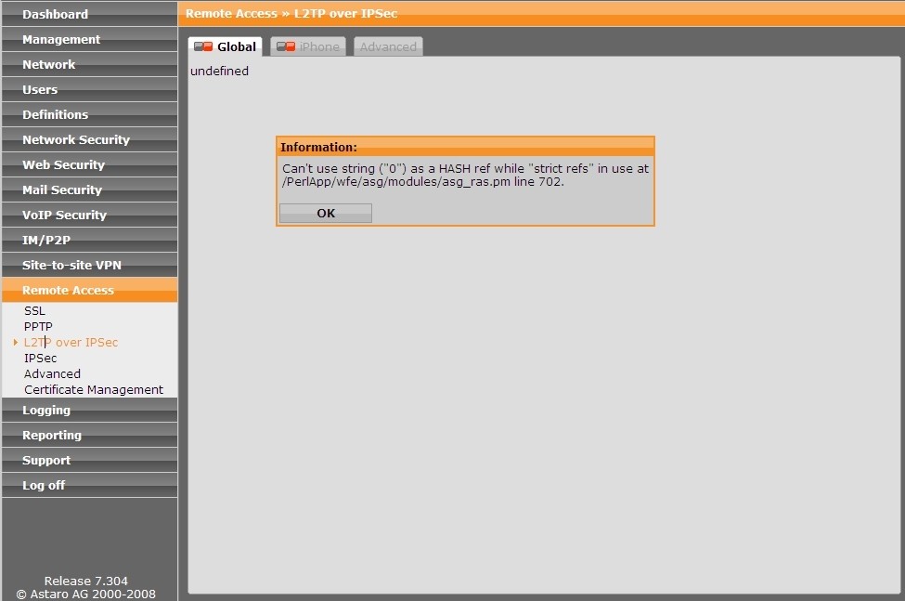Image resolution: width=905 pixels, height=601 pixels.
Task: Go to Web Security section
Action: click(63, 164)
